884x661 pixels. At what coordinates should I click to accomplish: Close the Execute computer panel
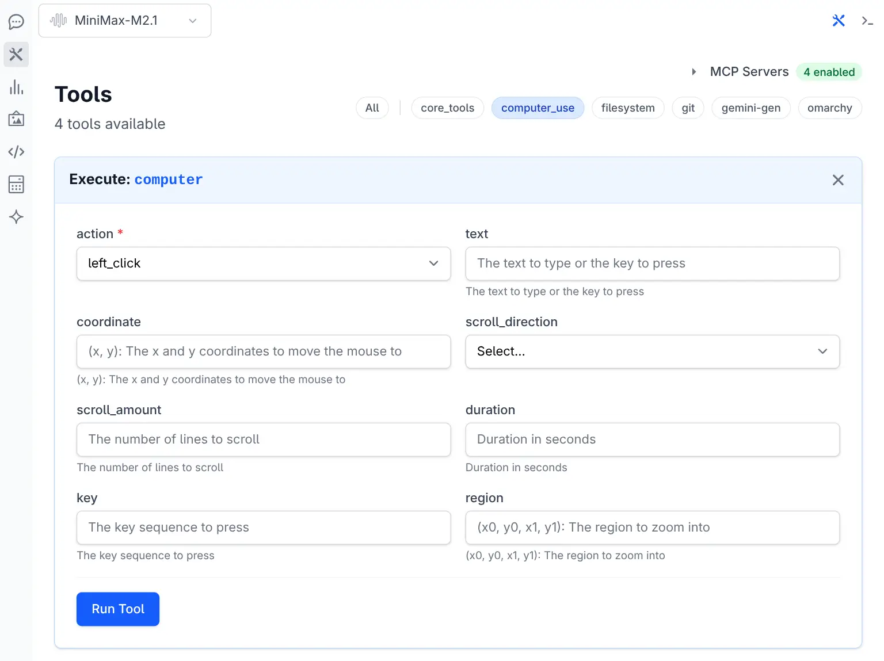coord(838,180)
